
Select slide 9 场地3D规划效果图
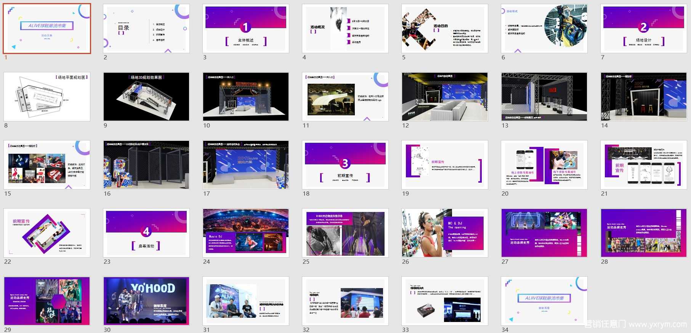[x=146, y=97]
